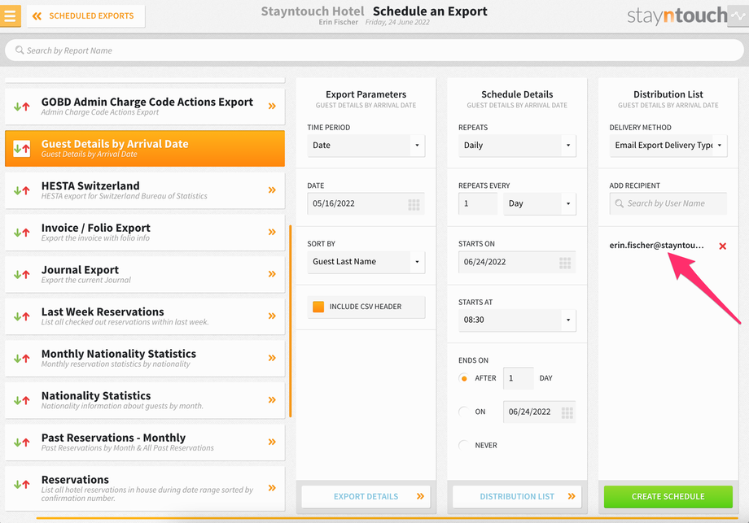Select the Ends On date radio button
Viewport: 749px width, 523px height.
point(463,412)
